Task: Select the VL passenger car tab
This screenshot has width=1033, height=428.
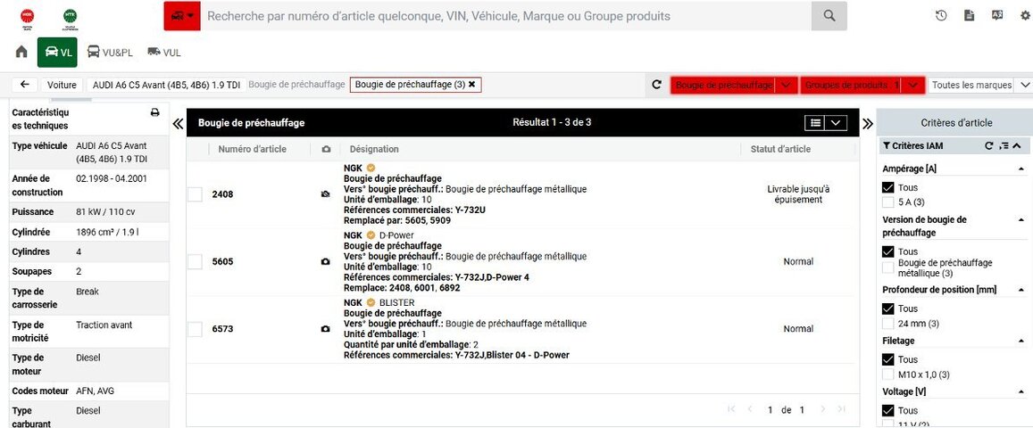Action: click(x=57, y=53)
